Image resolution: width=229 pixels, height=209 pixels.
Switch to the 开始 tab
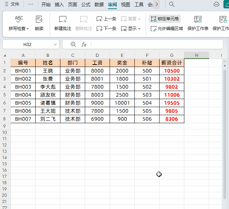[x=46, y=5]
